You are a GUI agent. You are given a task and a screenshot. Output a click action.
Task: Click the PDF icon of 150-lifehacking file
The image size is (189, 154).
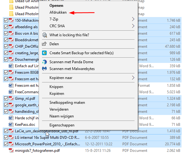[11, 20]
